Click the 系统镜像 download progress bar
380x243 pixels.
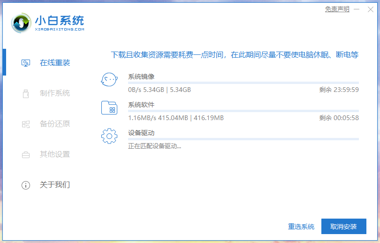pyautogui.click(x=243, y=83)
